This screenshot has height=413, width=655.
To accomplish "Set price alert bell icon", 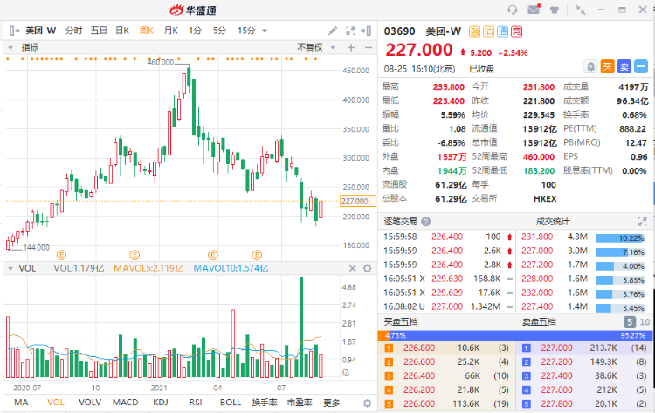I will tap(590, 66).
